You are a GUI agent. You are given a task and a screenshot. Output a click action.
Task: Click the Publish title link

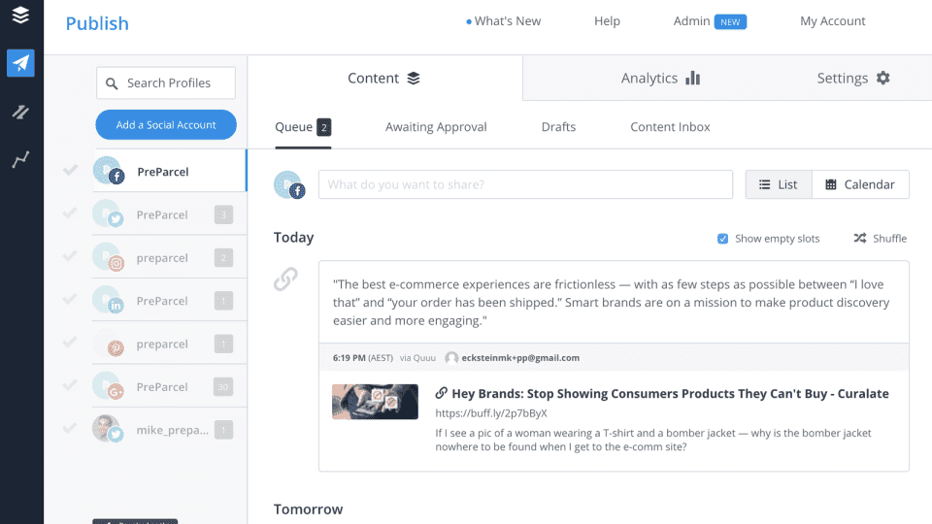click(x=97, y=23)
